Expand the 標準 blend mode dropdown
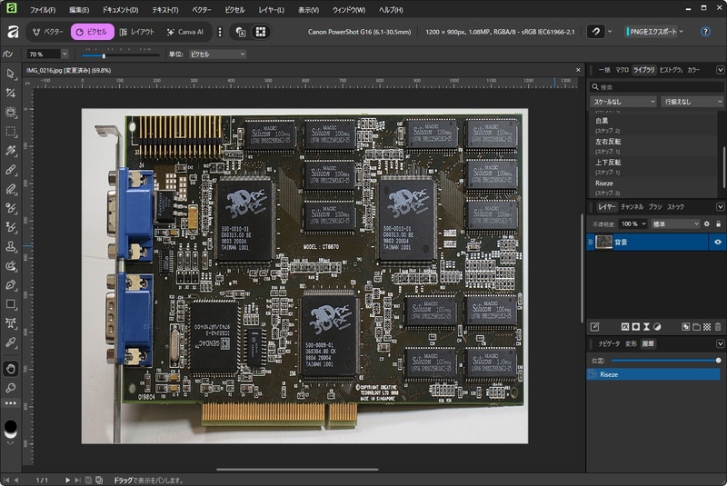The width and height of the screenshot is (727, 486). (675, 223)
